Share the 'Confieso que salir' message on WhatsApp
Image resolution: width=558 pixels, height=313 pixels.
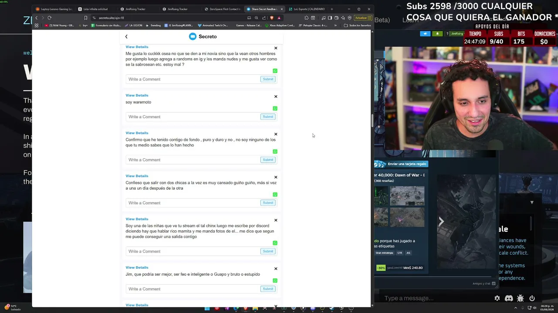tap(275, 194)
